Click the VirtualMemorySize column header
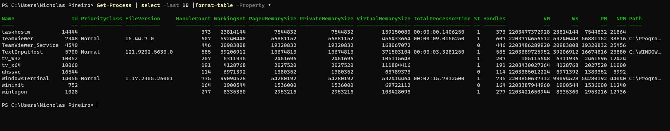This screenshot has width=670, height=131. (383, 19)
